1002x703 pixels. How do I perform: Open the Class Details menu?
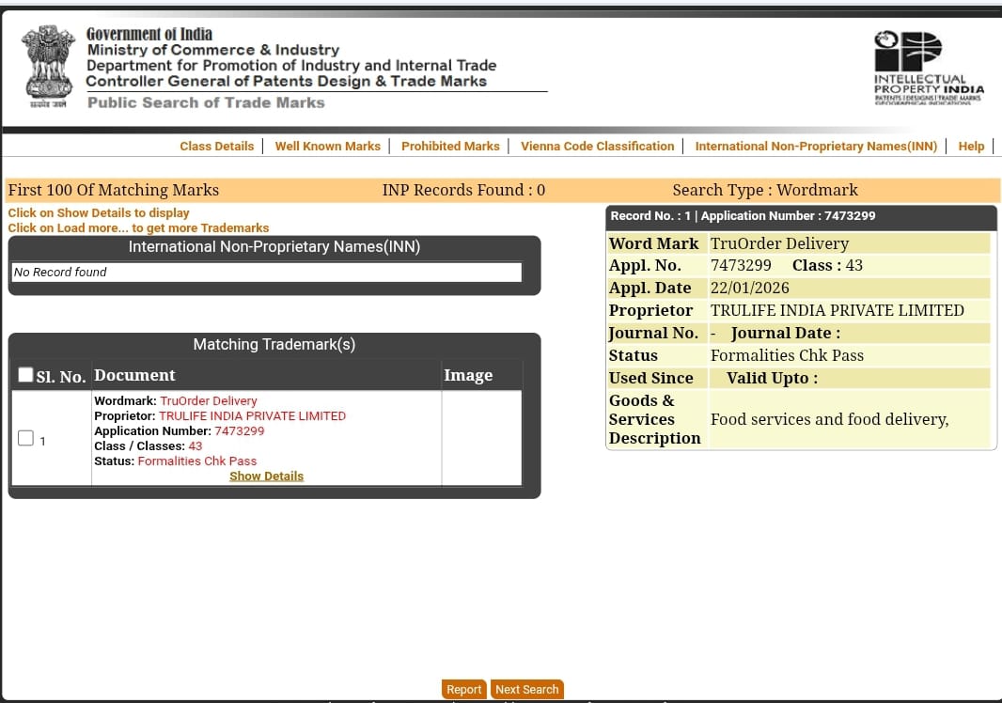pos(216,146)
